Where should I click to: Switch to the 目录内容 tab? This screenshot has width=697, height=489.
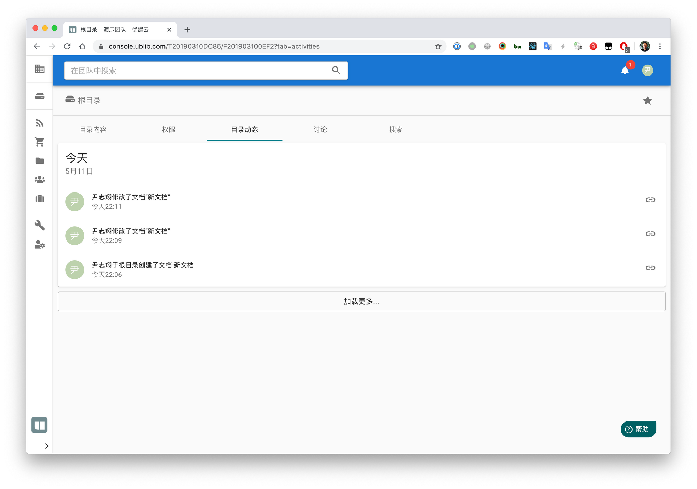(93, 129)
